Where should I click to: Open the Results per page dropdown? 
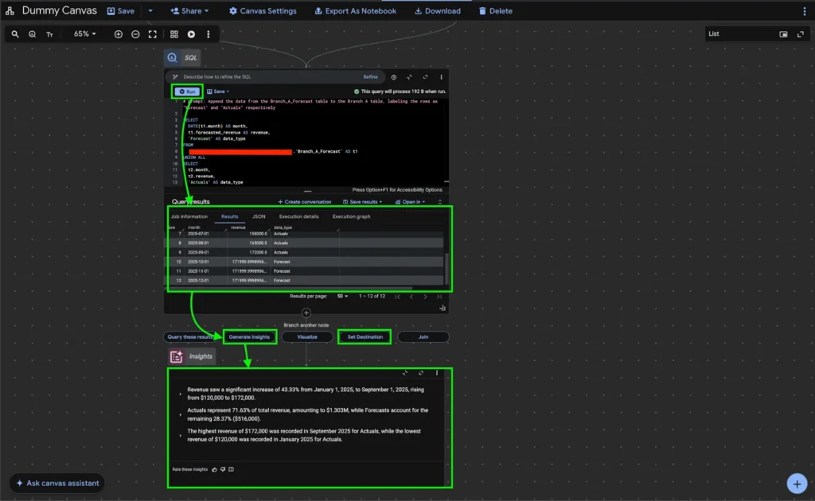tap(343, 296)
